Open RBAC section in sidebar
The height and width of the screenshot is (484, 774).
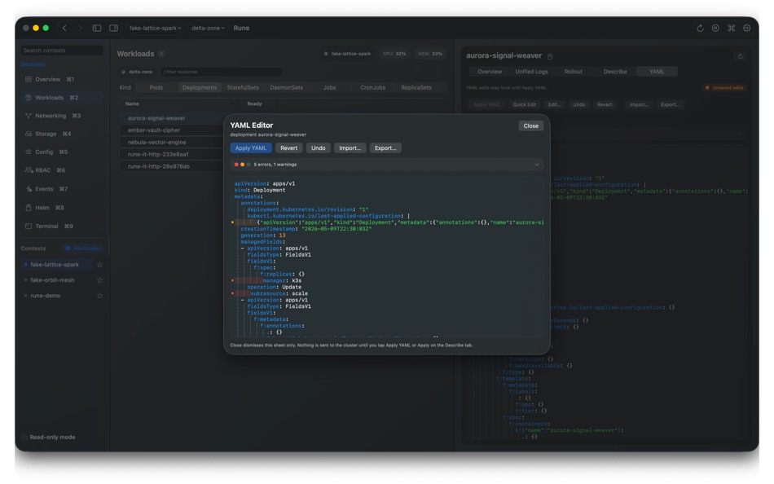point(62,170)
